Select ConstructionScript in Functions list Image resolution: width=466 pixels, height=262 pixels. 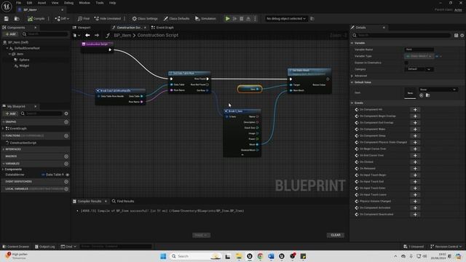23,143
